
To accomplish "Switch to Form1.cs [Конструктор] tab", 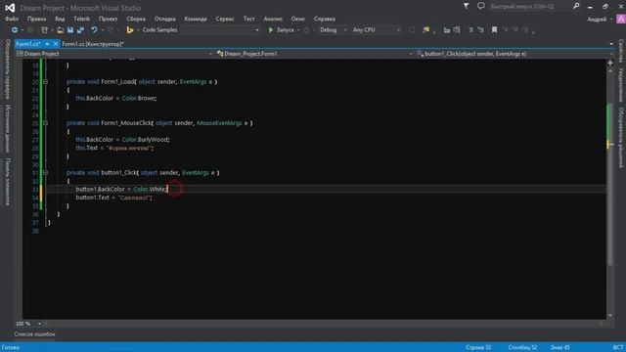I will coord(93,44).
